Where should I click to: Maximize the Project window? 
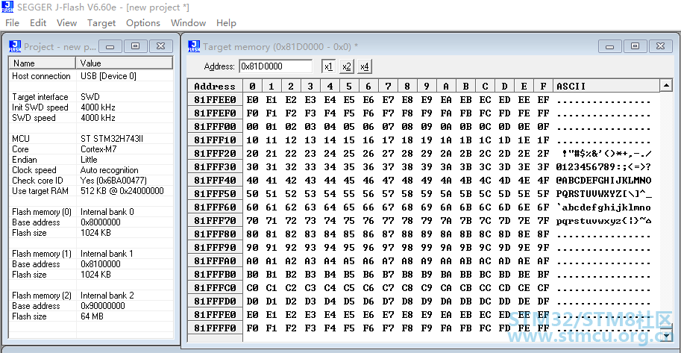pyautogui.click(x=136, y=46)
